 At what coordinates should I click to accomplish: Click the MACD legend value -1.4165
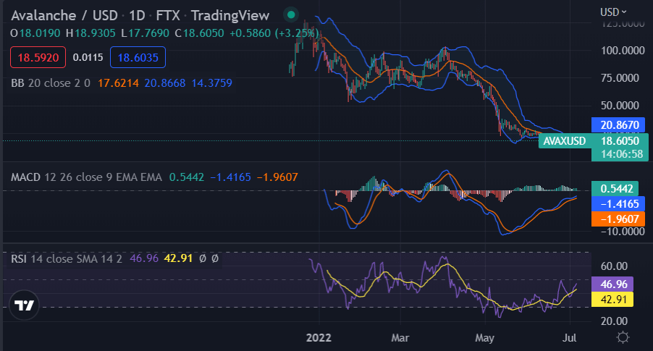tap(230, 177)
